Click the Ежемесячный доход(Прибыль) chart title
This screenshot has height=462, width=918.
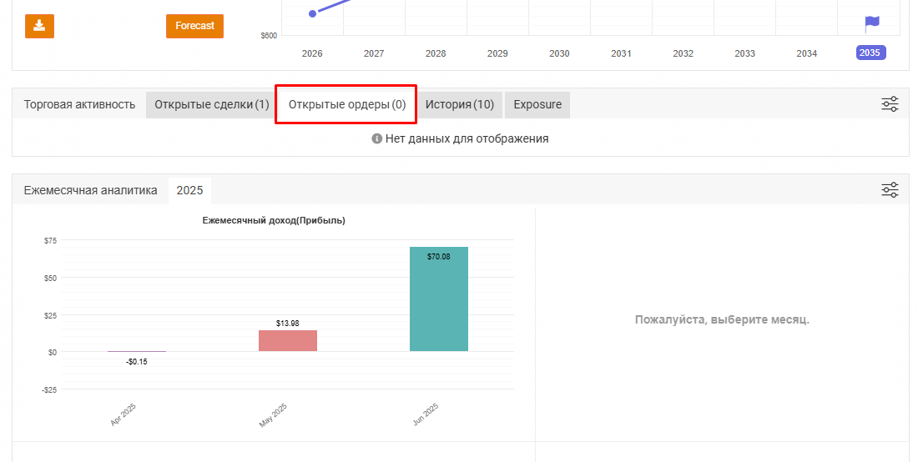(274, 220)
